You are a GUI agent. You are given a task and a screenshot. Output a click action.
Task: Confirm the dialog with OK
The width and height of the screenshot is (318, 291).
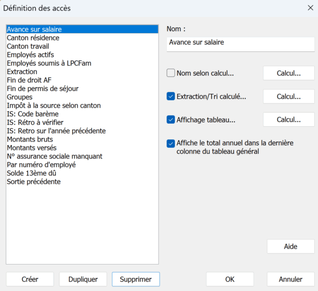point(229,279)
